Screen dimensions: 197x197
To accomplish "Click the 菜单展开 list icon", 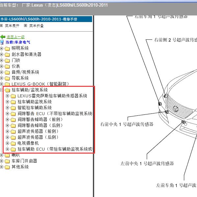I will pos(1,26).
